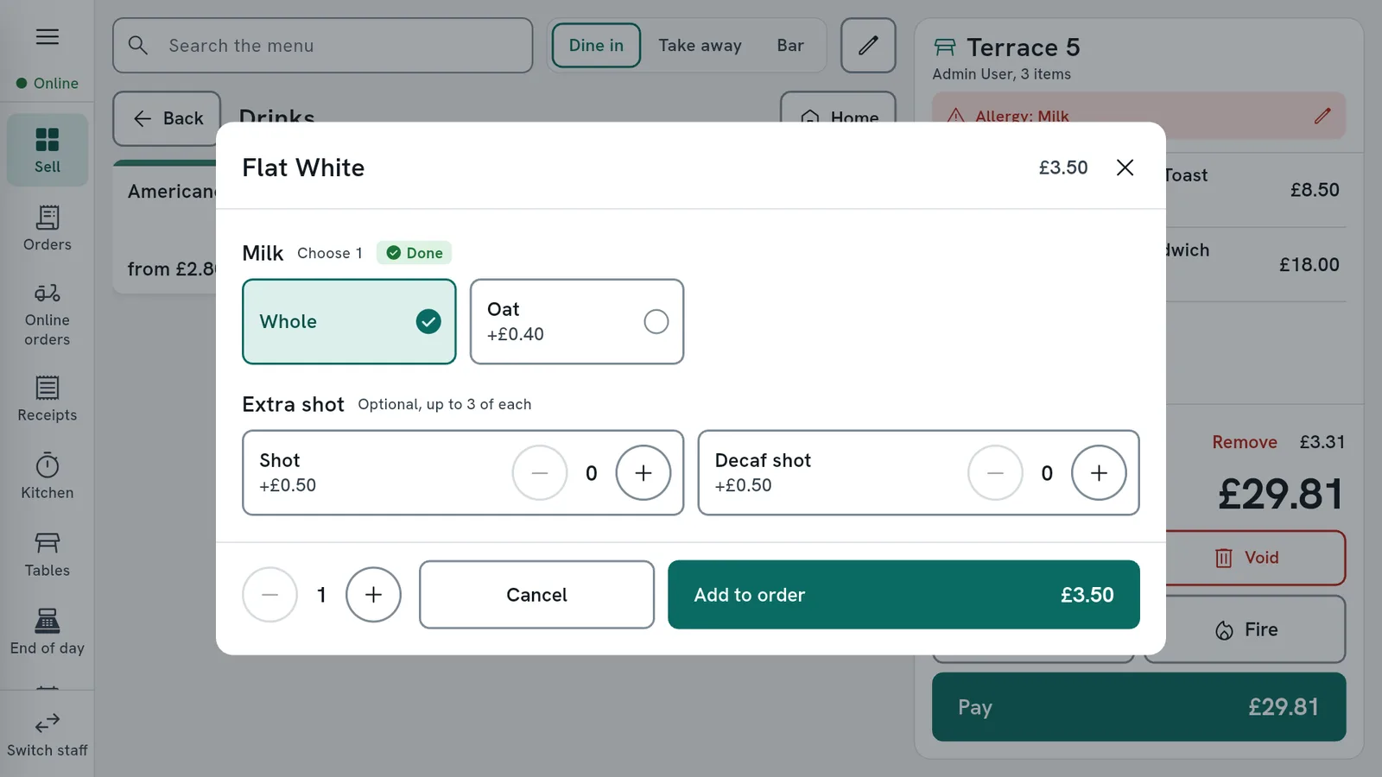Remove the £3.31 charge

pos(1244,442)
